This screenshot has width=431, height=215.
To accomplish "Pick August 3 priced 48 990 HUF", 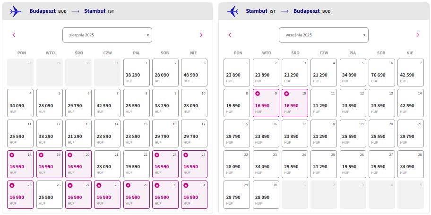I will click(x=194, y=72).
